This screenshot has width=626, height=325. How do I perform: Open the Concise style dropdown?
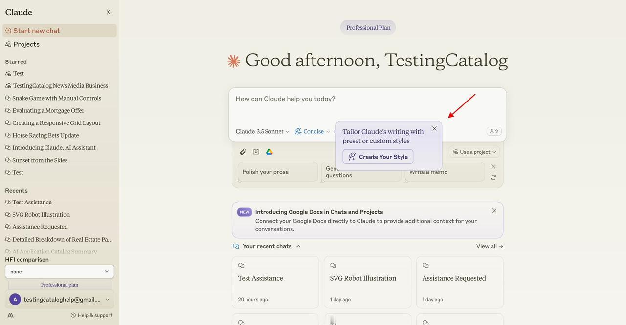pyautogui.click(x=313, y=132)
